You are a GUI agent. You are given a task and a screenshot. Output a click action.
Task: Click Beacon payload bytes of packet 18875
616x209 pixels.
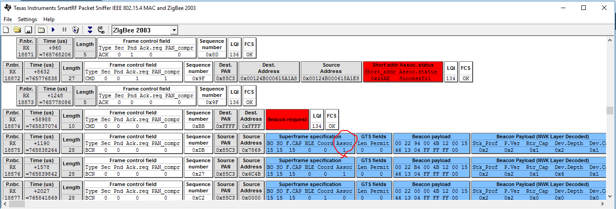[431, 146]
